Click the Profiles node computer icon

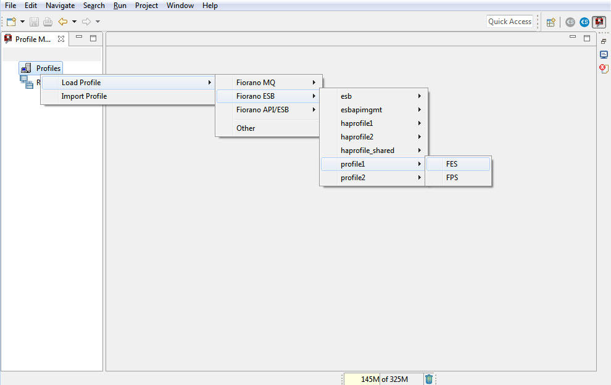point(26,68)
